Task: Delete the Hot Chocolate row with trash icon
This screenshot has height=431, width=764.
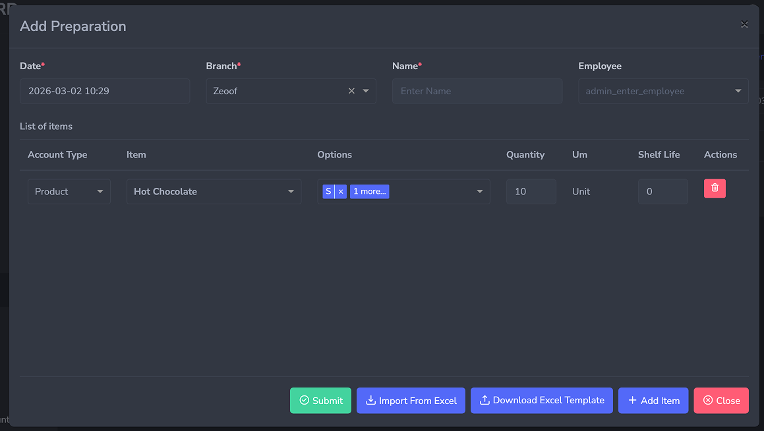Action: [715, 188]
